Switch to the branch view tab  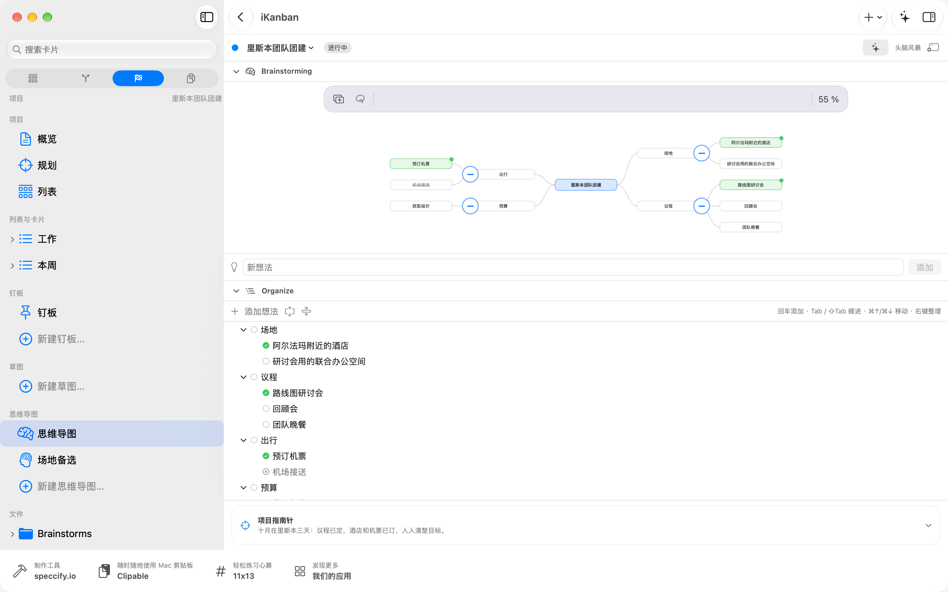(x=85, y=78)
